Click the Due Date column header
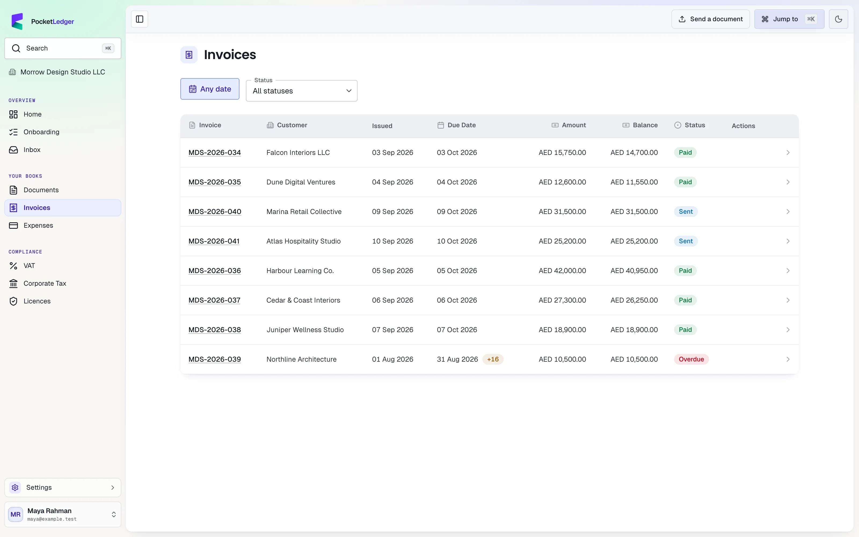Viewport: 859px width, 537px height. tap(456, 125)
